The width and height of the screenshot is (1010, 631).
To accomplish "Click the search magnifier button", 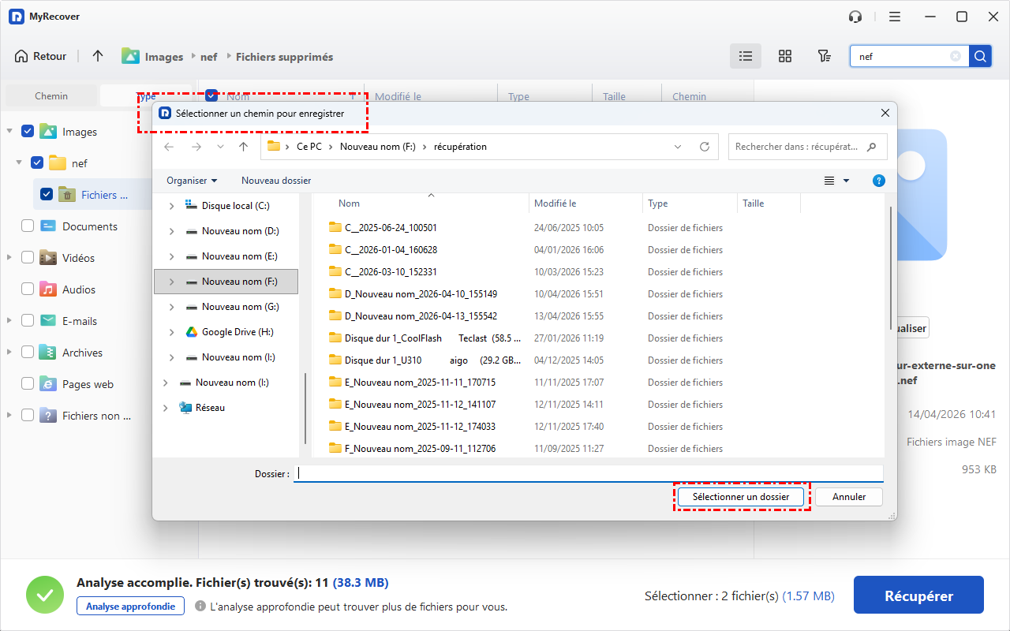I will pos(979,56).
